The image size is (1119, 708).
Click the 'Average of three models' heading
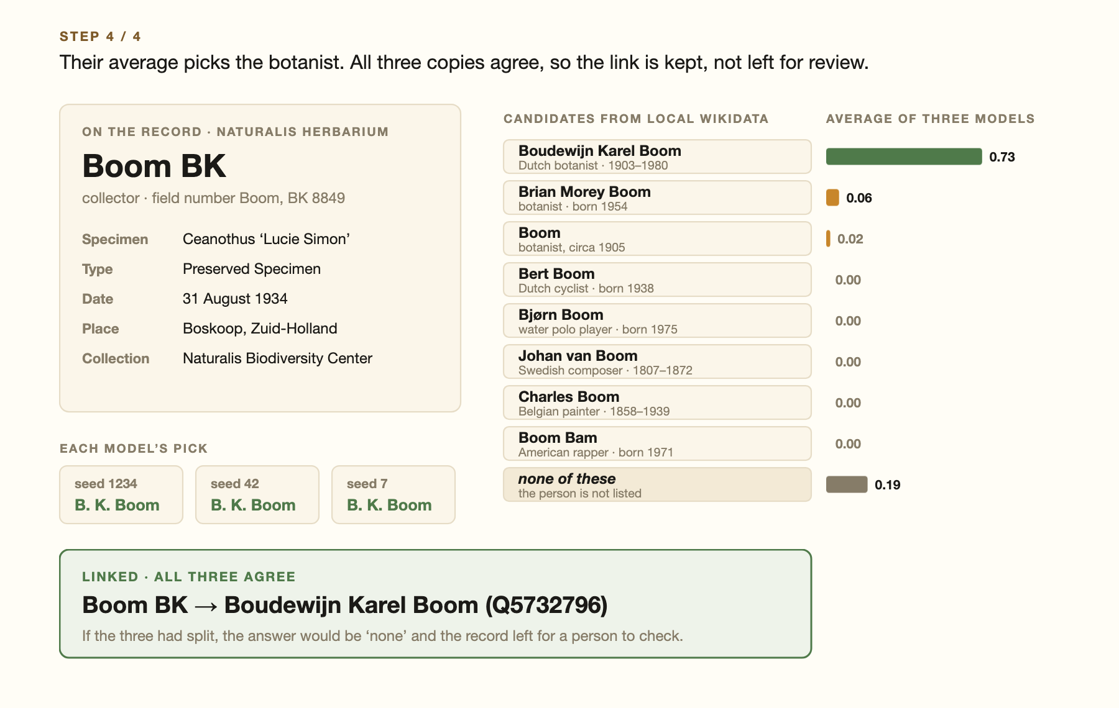pos(930,119)
